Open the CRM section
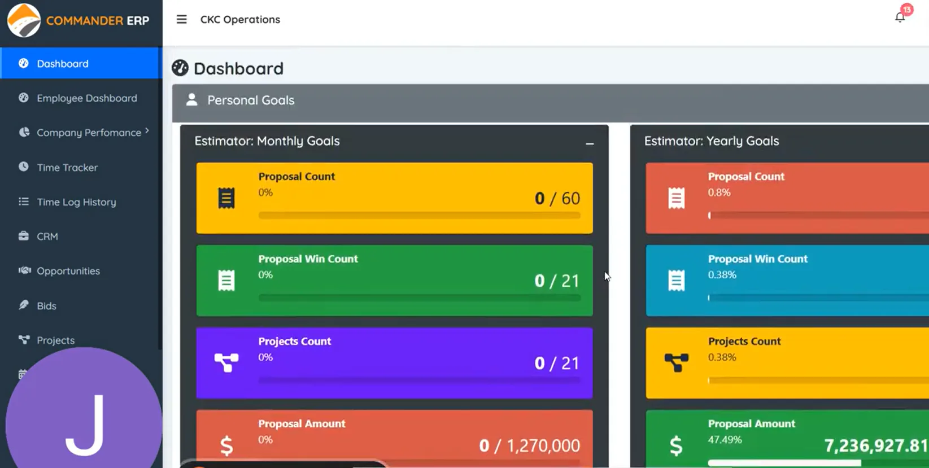The width and height of the screenshot is (929, 468). tap(79, 236)
